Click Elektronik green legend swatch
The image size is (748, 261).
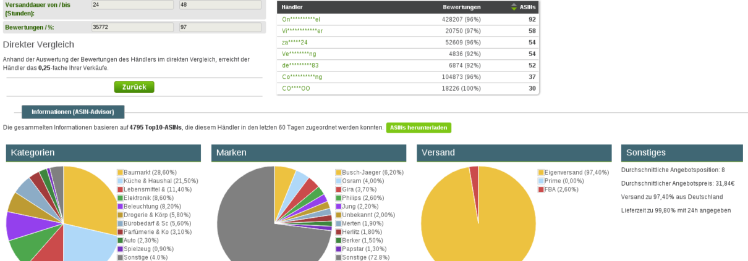(120, 197)
